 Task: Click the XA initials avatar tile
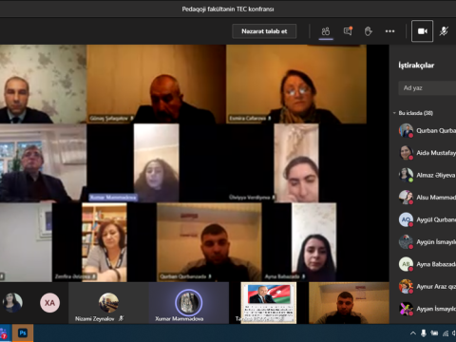(x=49, y=303)
